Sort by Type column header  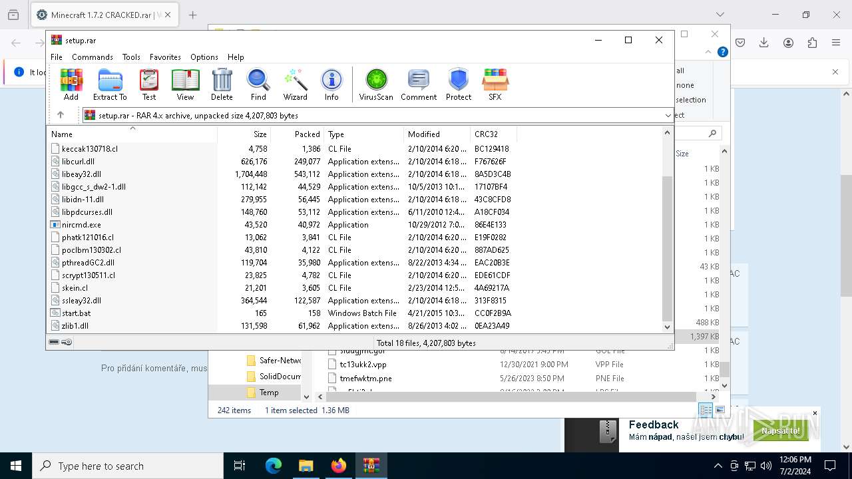(363, 134)
